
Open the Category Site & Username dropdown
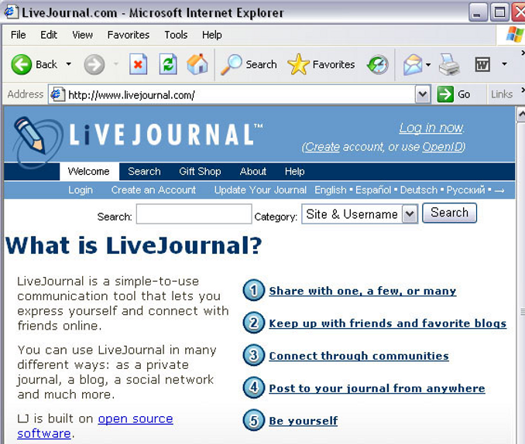pos(360,213)
